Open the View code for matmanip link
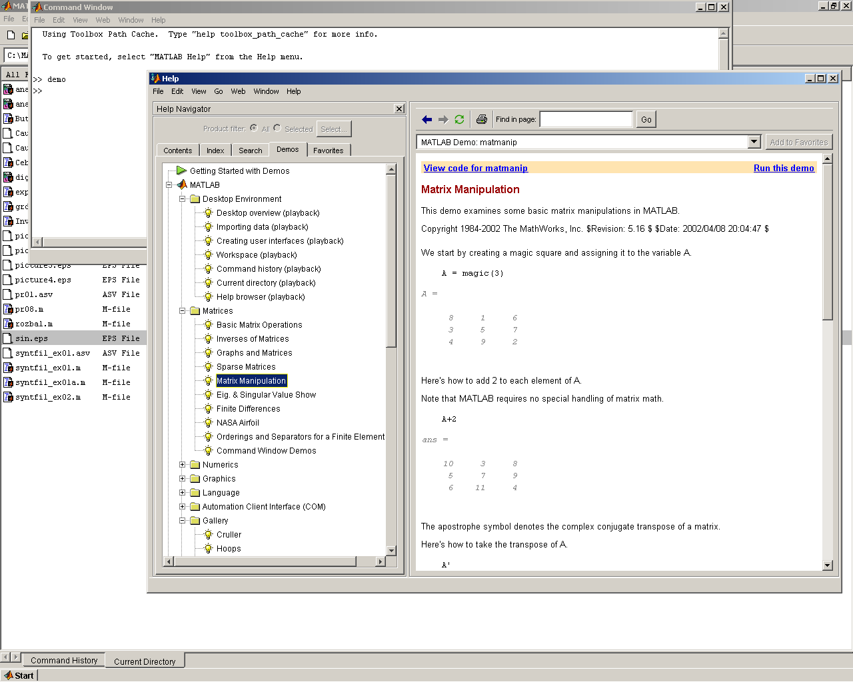The height and width of the screenshot is (682, 853). click(x=476, y=169)
